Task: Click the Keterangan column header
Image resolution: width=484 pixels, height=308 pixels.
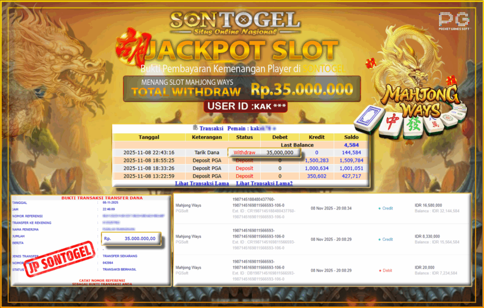Action: 207,137
